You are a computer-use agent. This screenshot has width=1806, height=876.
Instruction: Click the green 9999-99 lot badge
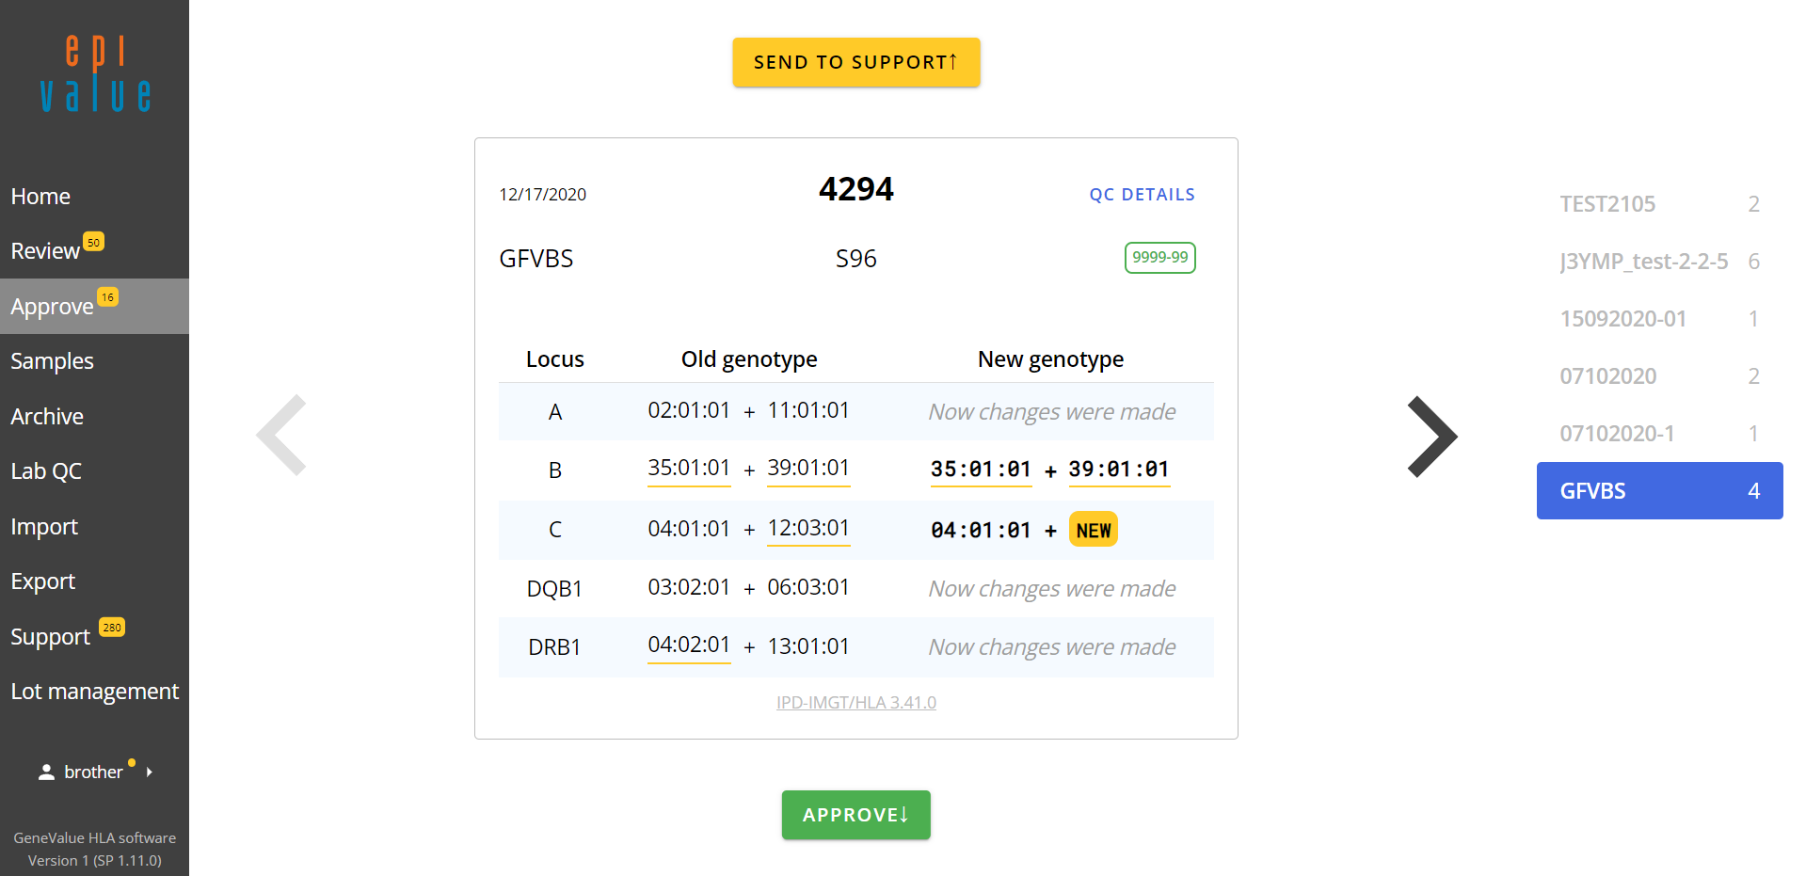tap(1159, 258)
